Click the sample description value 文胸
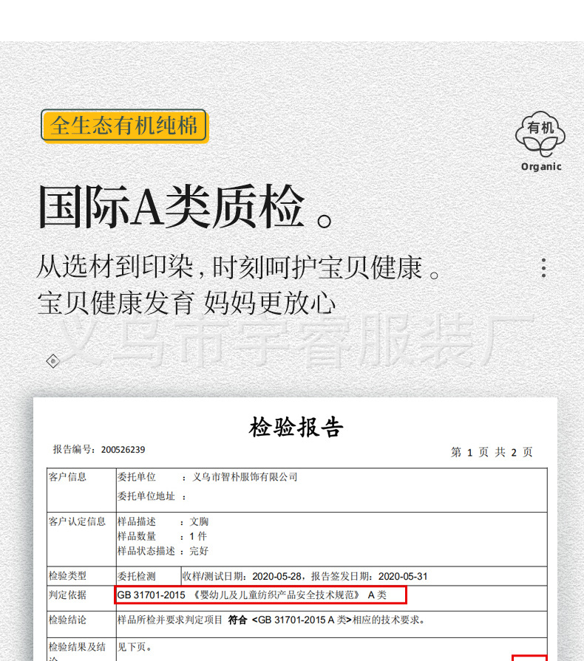The height and width of the screenshot is (661, 584). (x=199, y=522)
